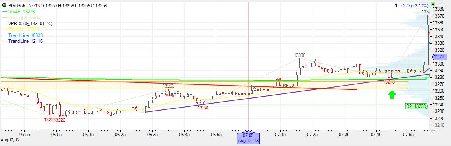Click the 07:25 time axis label
Image resolution: width=451 pixels, height=146 pixels.
click(x=312, y=134)
